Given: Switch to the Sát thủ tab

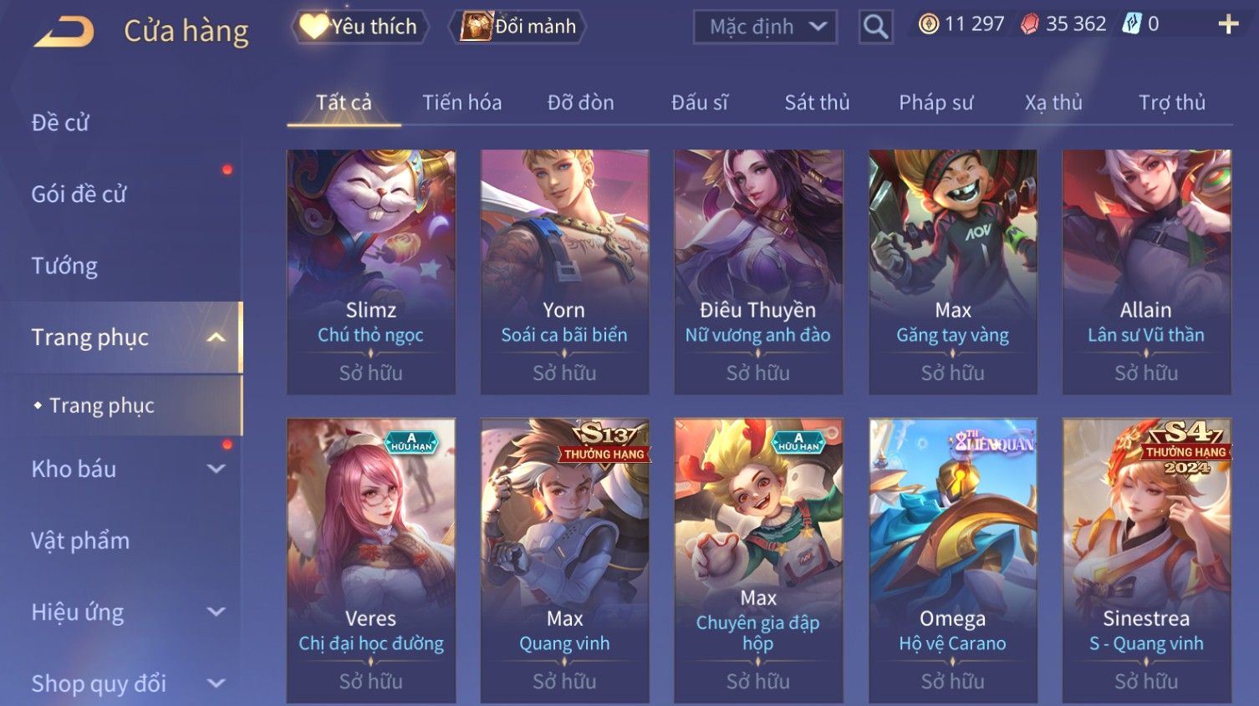Looking at the screenshot, I should coord(817,103).
